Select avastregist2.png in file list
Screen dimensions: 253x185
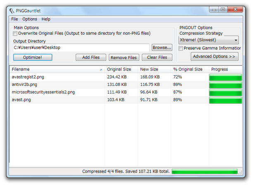click(28, 77)
